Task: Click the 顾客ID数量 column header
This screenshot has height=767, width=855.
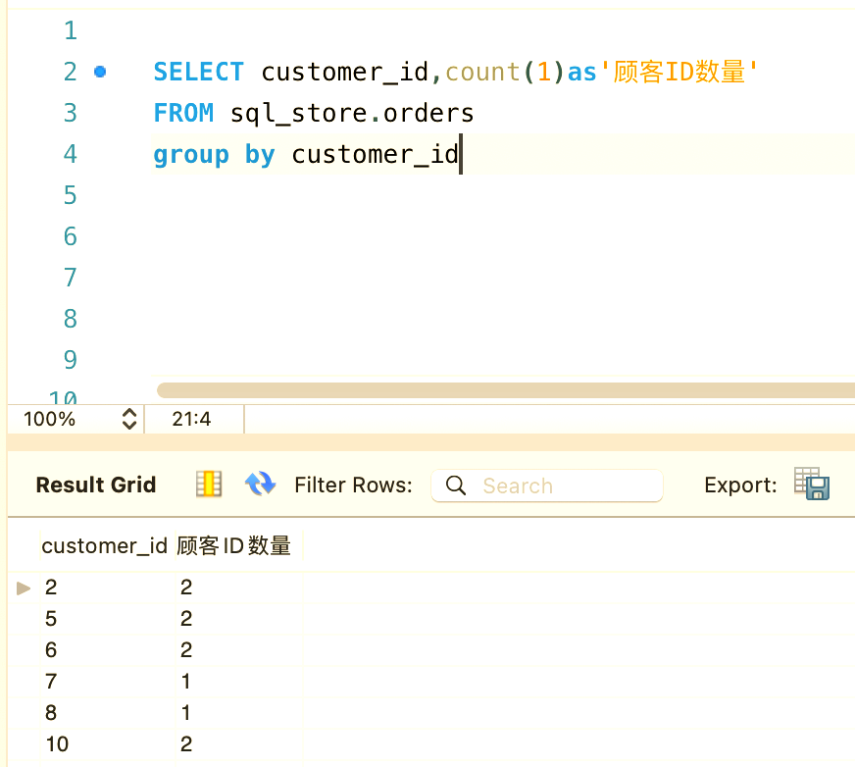Action: pyautogui.click(x=233, y=545)
